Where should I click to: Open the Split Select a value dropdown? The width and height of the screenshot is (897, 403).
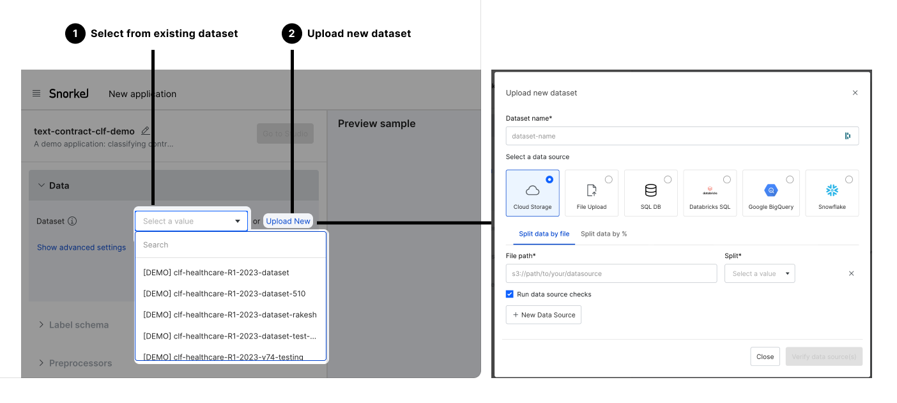point(760,273)
